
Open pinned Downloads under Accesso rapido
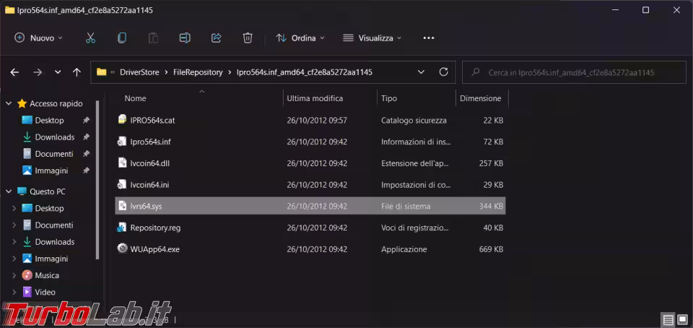(x=54, y=137)
